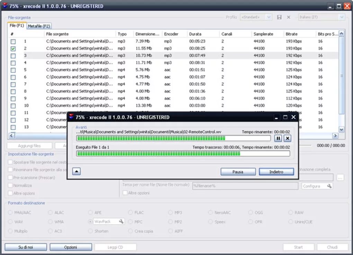Image resolution: width=353 pixels, height=255 pixels.
Task: Click the Aggiungi files button
Action: [29, 146]
